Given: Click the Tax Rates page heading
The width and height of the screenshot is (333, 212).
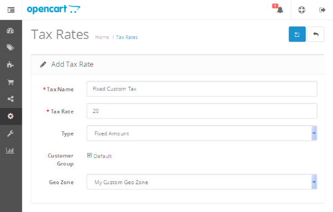Looking at the screenshot, I should click(60, 34).
